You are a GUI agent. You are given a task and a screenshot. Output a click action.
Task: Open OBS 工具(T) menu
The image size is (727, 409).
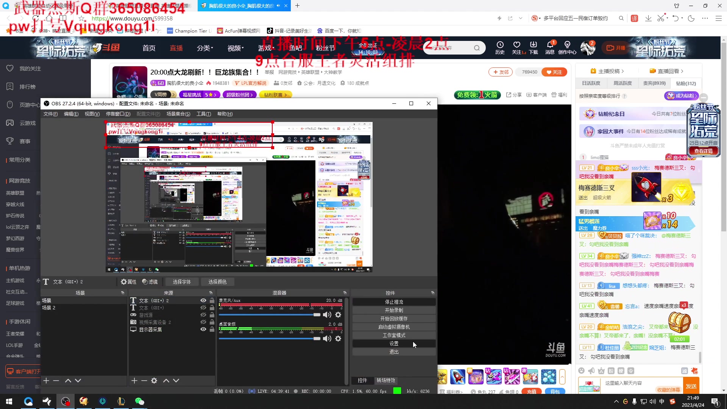(204, 114)
